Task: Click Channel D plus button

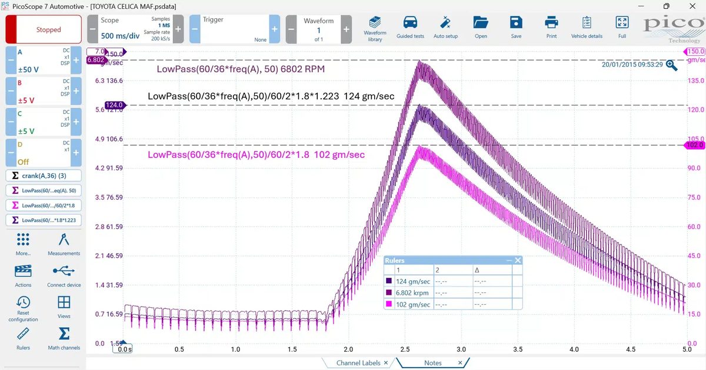Action: point(76,152)
